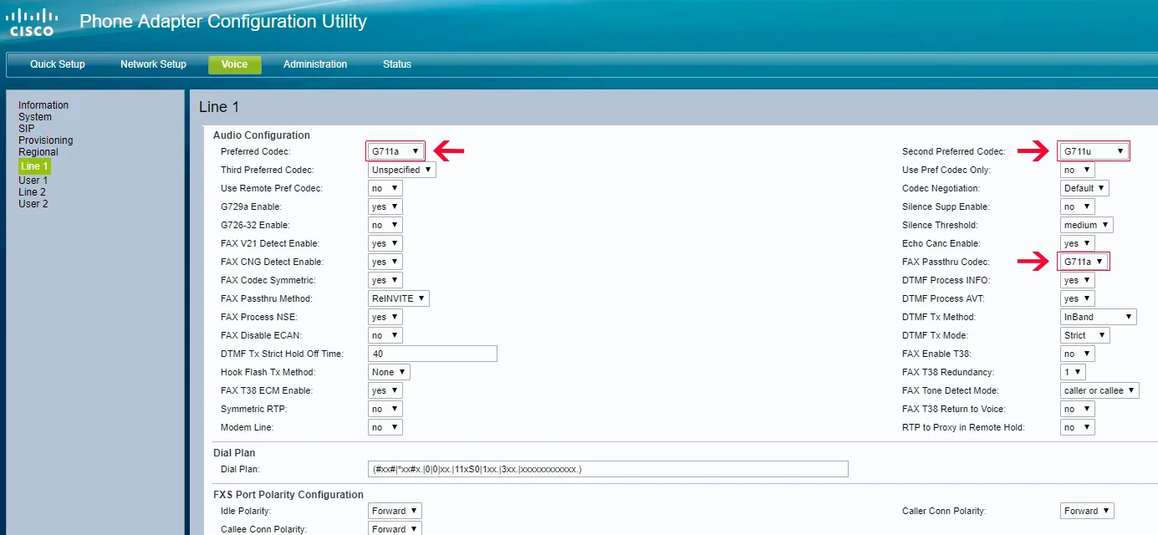Navigate to Line 2 settings
The height and width of the screenshot is (535, 1158).
point(32,192)
